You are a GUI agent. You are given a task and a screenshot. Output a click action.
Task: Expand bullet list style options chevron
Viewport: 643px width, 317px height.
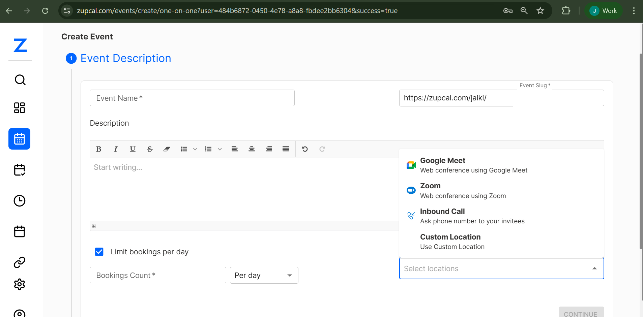point(195,149)
